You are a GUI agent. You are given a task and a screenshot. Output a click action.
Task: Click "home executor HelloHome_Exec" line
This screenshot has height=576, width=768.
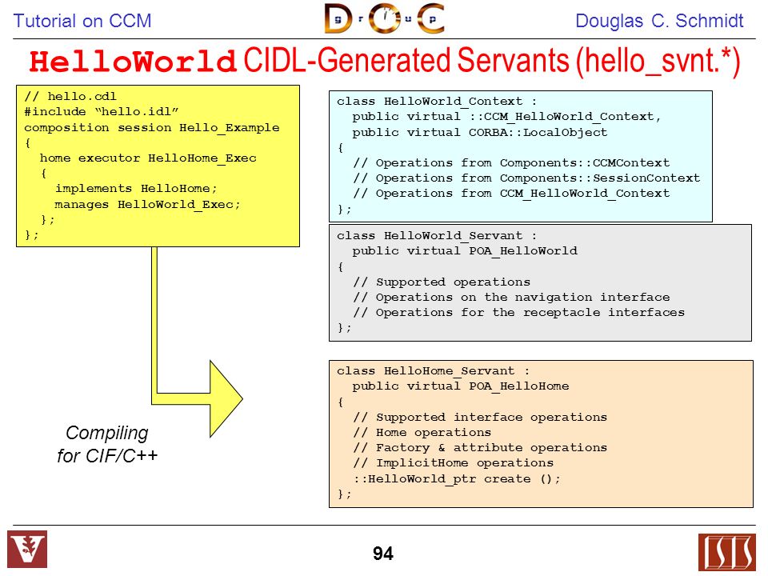point(148,158)
